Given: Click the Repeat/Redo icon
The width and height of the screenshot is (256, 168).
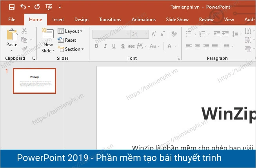Looking at the screenshot, I should 37,7.
